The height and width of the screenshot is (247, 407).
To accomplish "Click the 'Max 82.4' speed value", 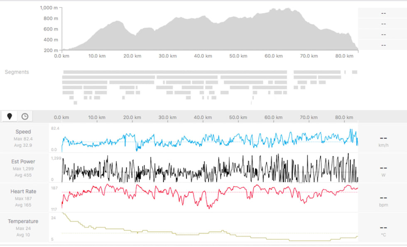I will 23,139.
